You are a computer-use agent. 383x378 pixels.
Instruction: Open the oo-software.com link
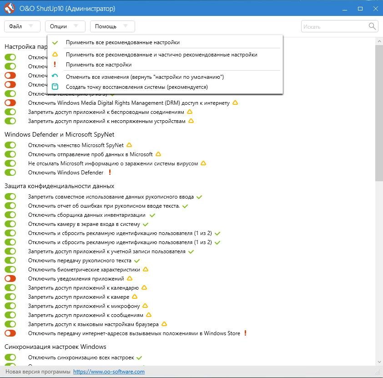109,372
